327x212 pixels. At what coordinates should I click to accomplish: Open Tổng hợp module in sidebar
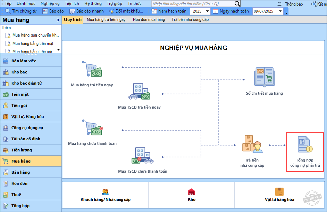pos(31,206)
